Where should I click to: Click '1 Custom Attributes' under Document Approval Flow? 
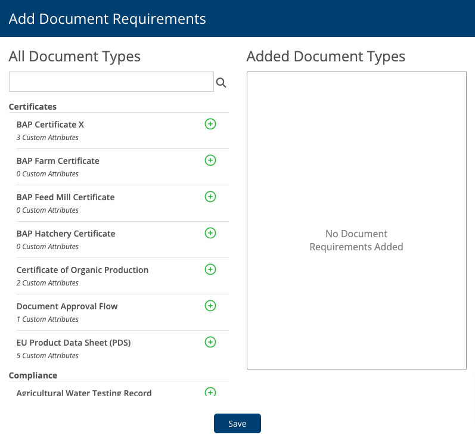(48, 319)
